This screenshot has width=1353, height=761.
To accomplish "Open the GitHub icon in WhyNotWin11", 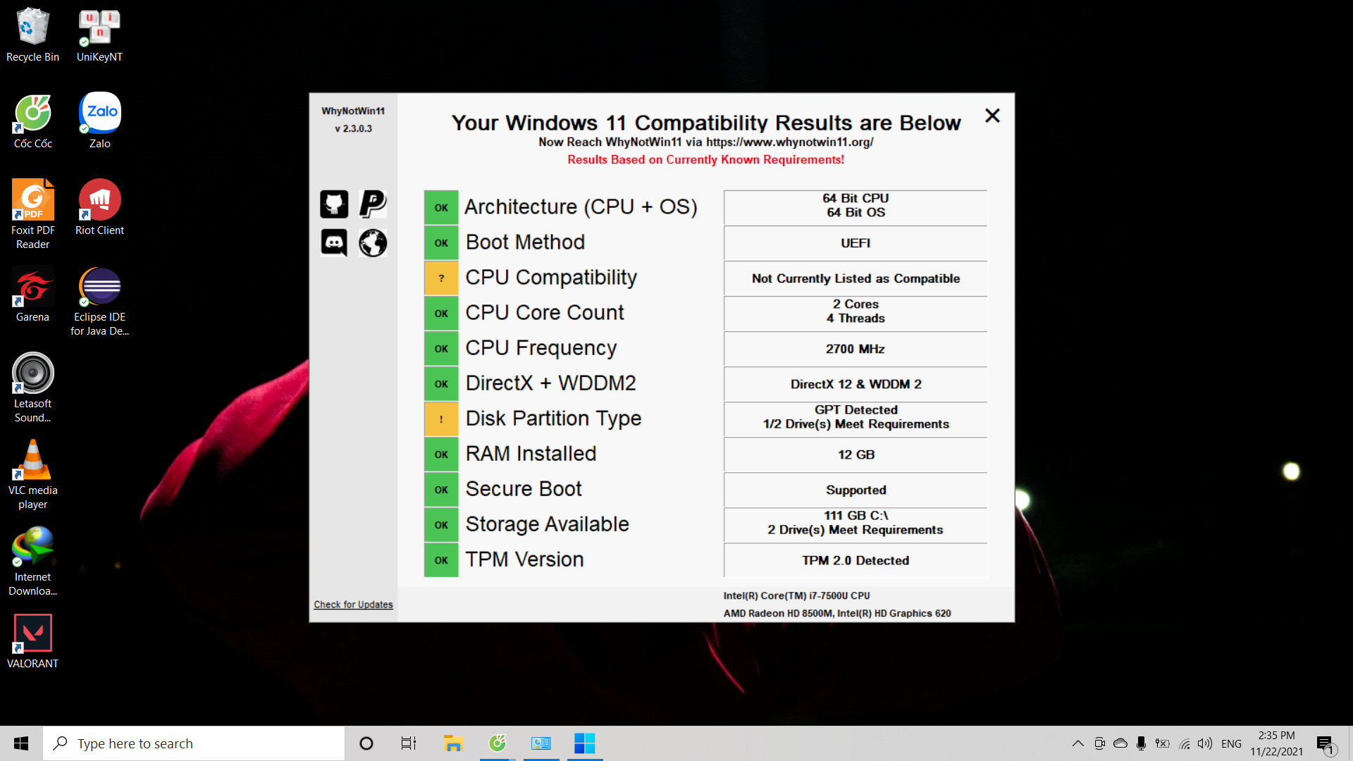I will (x=334, y=204).
